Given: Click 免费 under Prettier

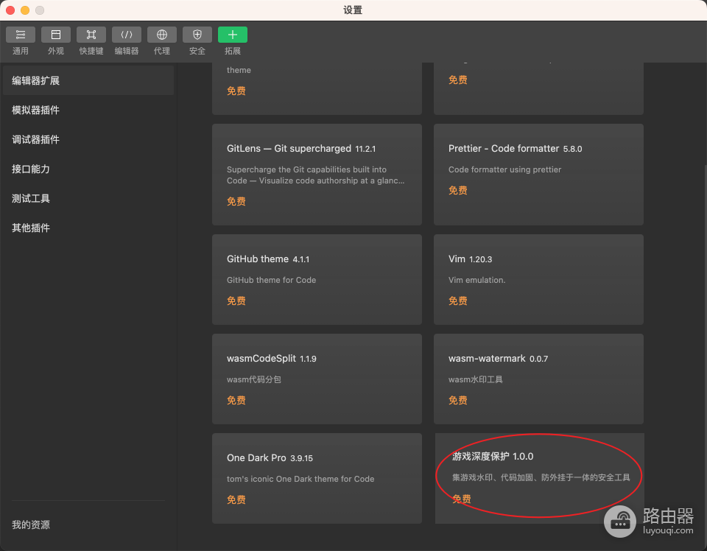Looking at the screenshot, I should click(x=457, y=190).
